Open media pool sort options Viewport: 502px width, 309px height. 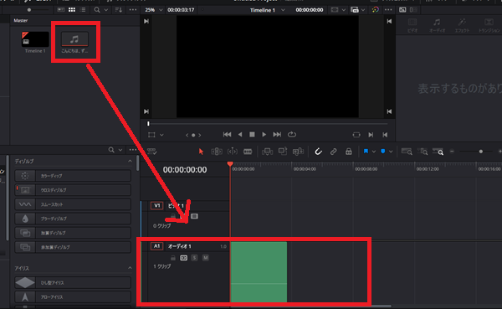coord(119,10)
